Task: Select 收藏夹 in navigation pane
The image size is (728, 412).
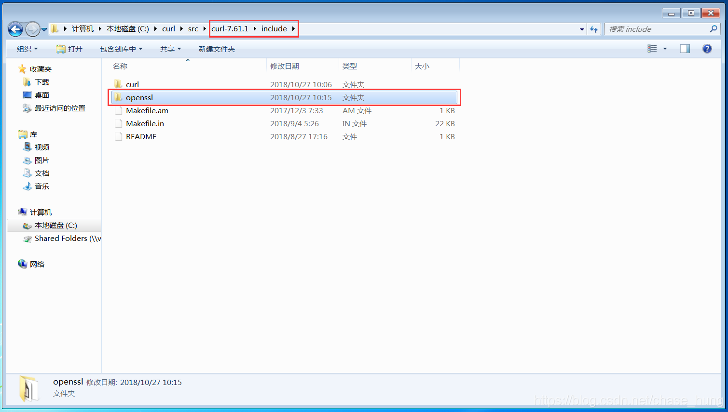Action: [x=41, y=69]
